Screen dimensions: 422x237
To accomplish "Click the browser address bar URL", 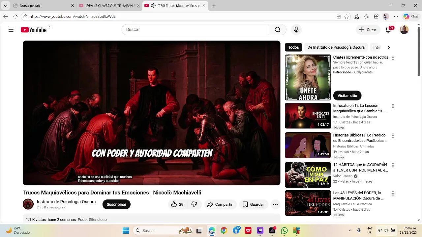I will pyautogui.click(x=73, y=16).
